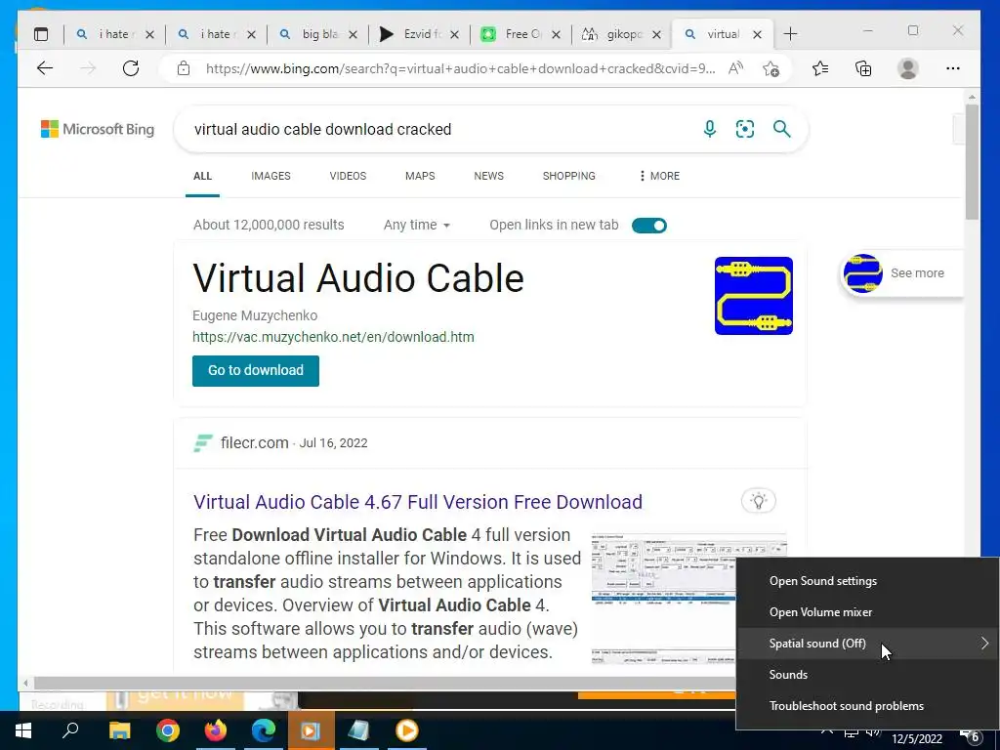Refresh the current page

131,68
